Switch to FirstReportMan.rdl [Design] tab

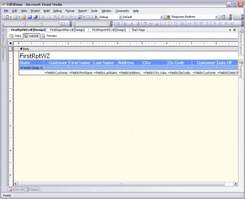[x=67, y=30]
